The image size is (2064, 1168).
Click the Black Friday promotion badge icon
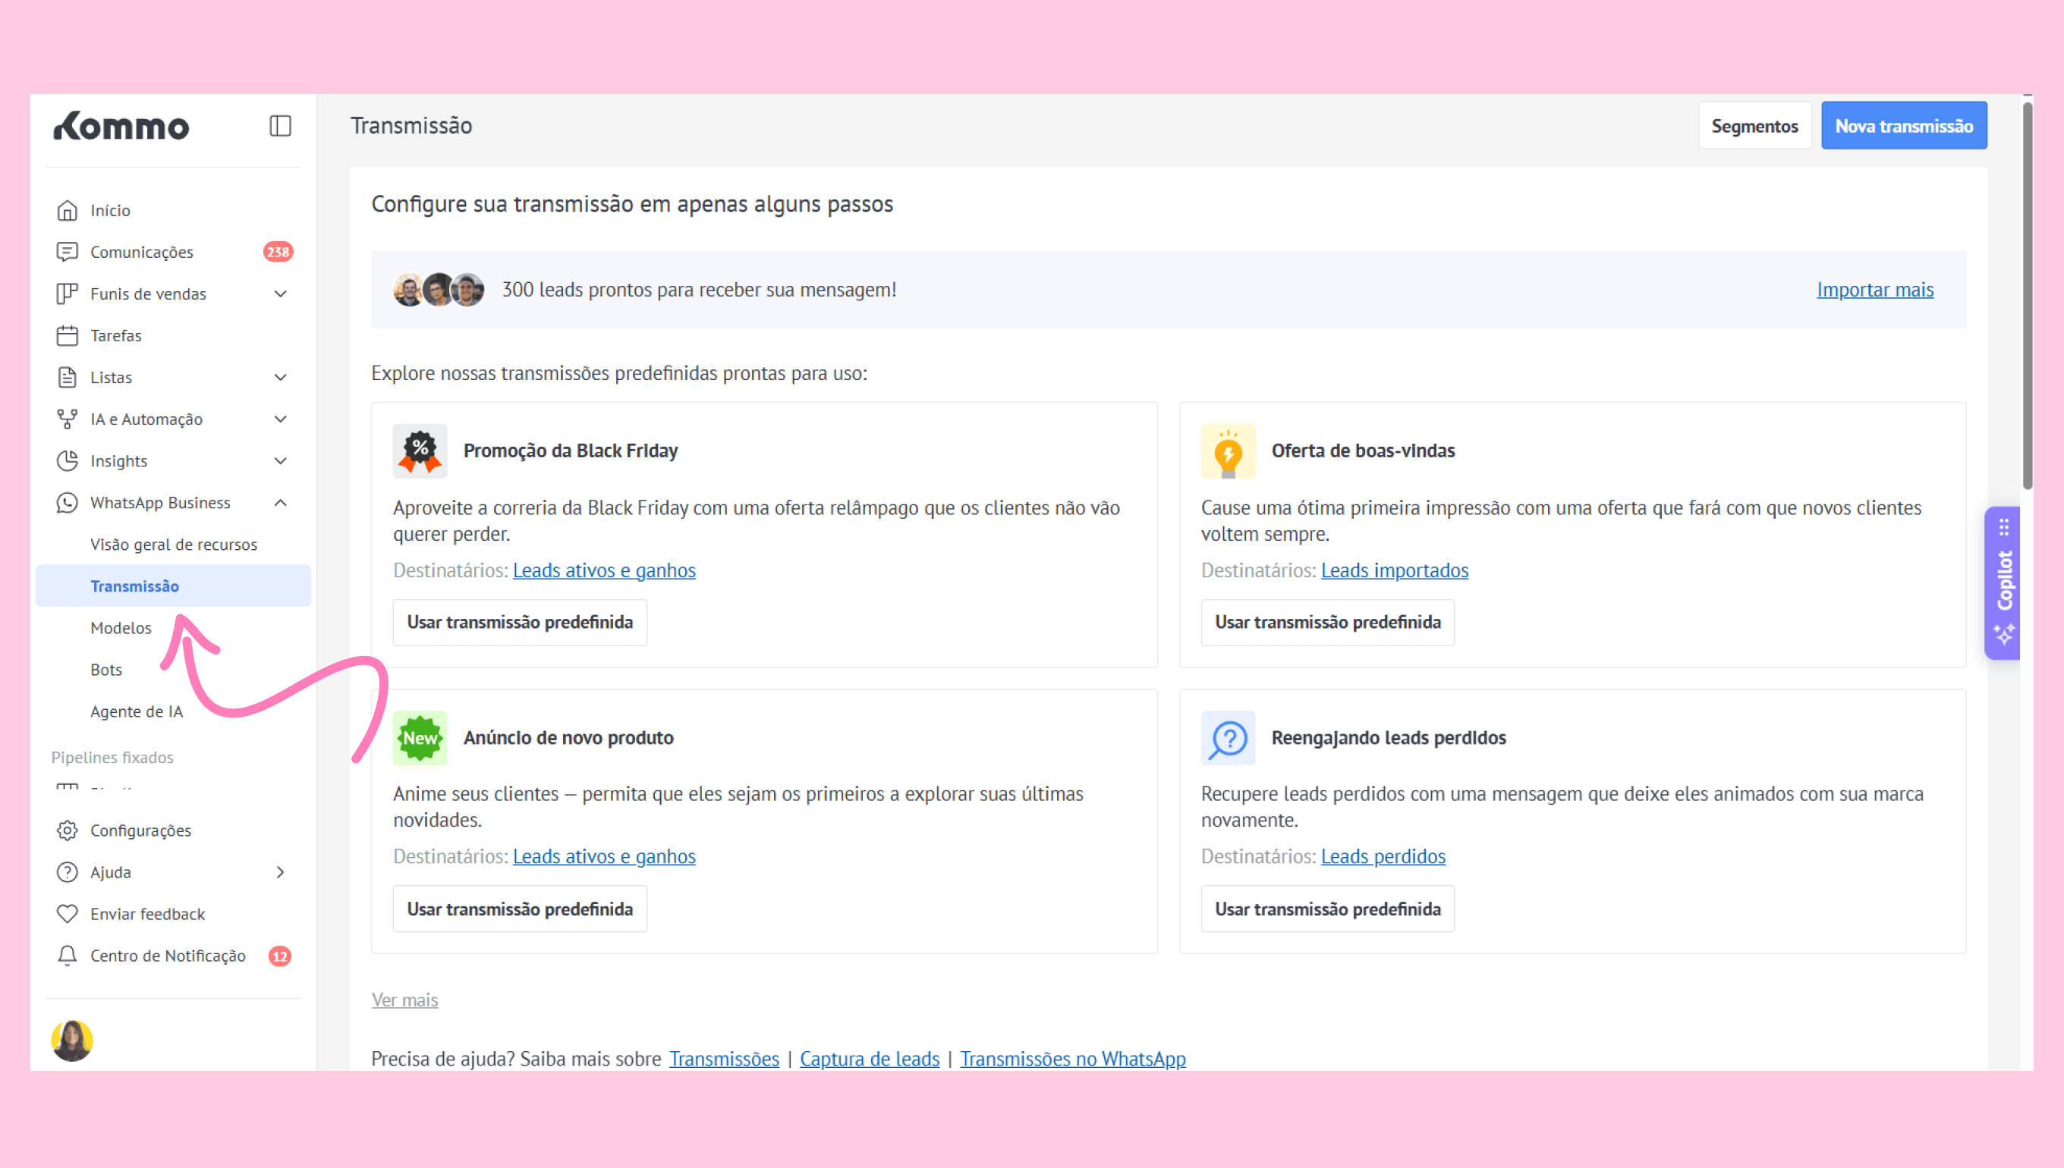click(x=420, y=451)
